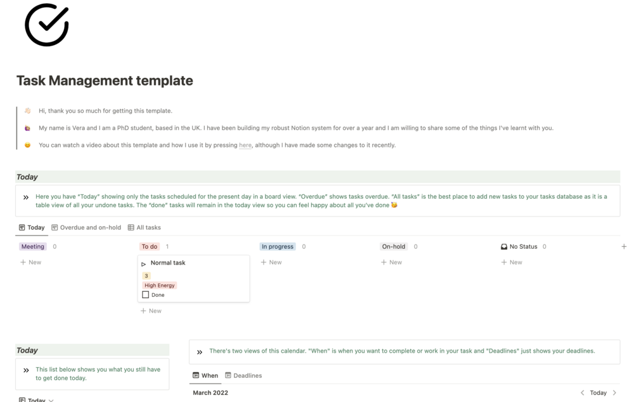Select the When calendar tab

205,375
